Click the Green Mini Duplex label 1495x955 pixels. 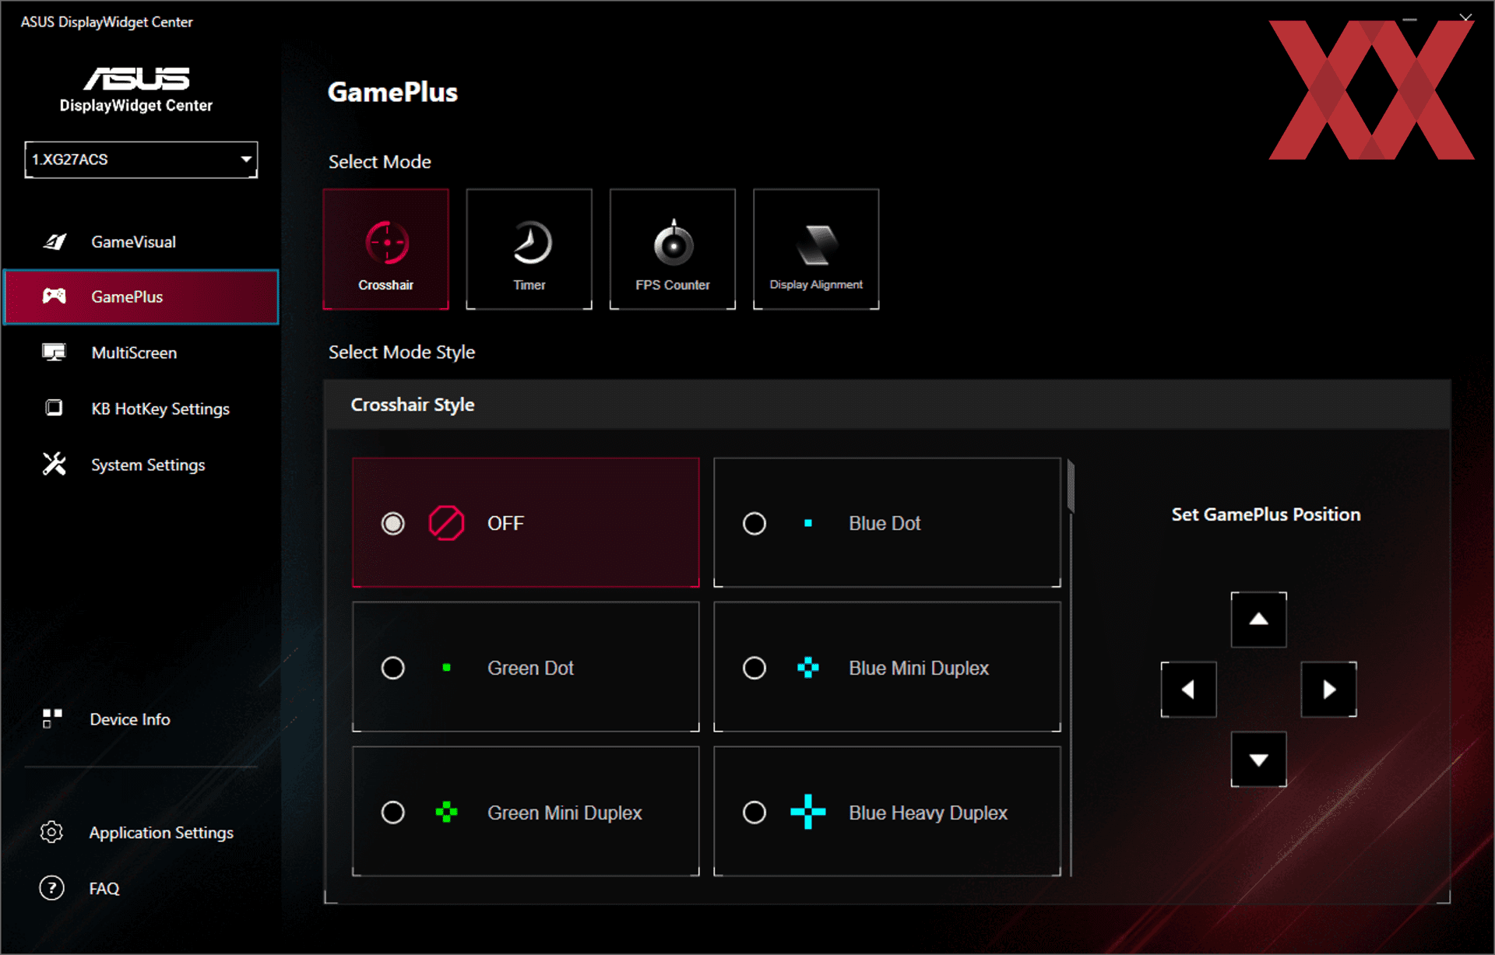coord(565,813)
